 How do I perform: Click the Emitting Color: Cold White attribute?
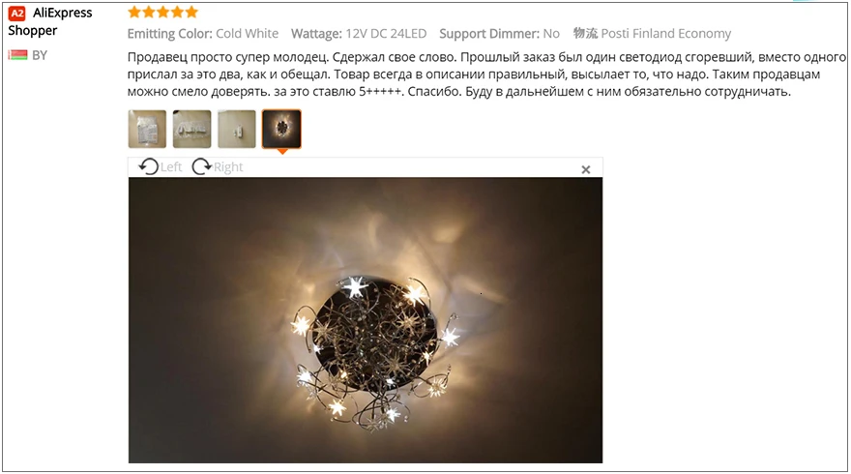pyautogui.click(x=203, y=34)
